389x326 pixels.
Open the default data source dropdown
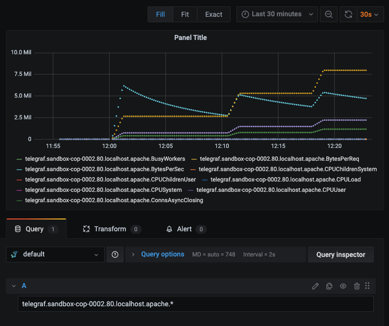click(55, 254)
